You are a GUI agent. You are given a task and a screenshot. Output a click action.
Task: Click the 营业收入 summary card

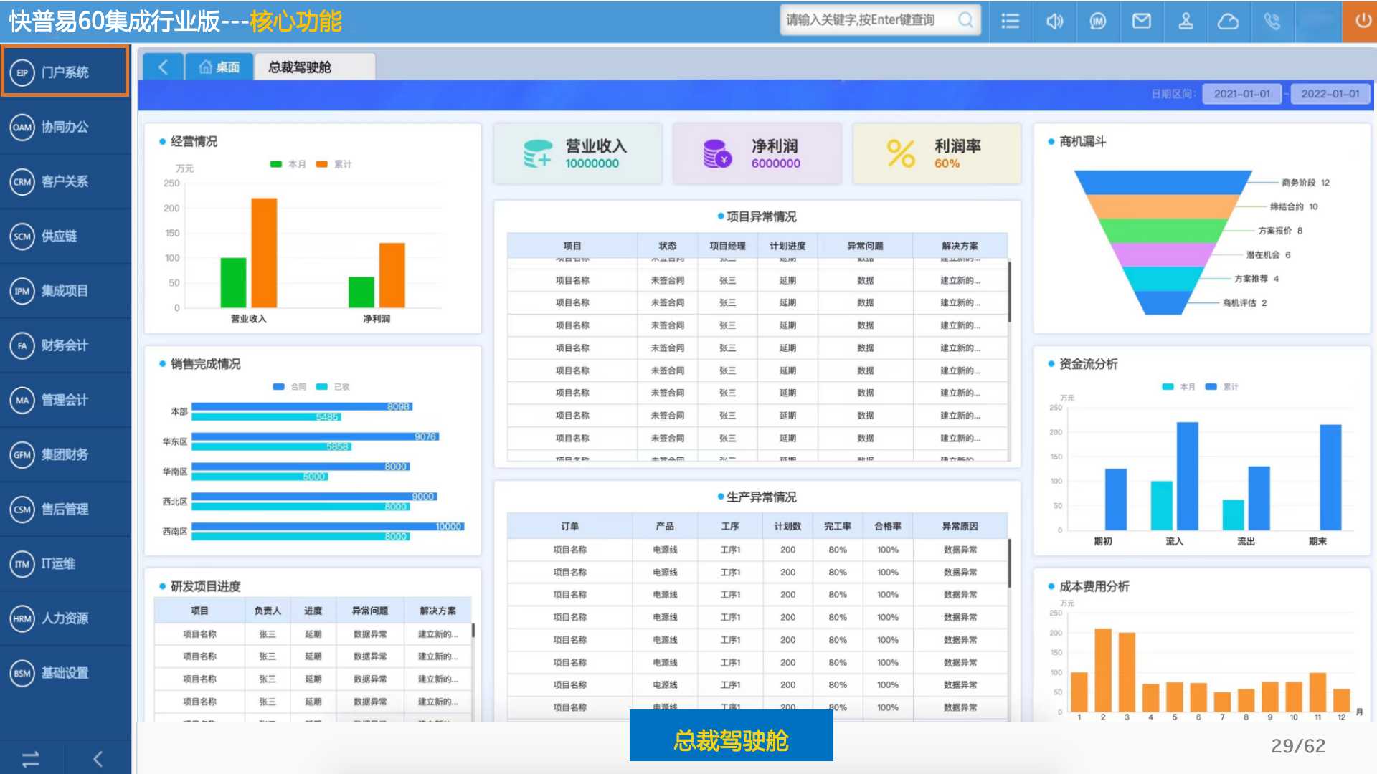(x=577, y=153)
